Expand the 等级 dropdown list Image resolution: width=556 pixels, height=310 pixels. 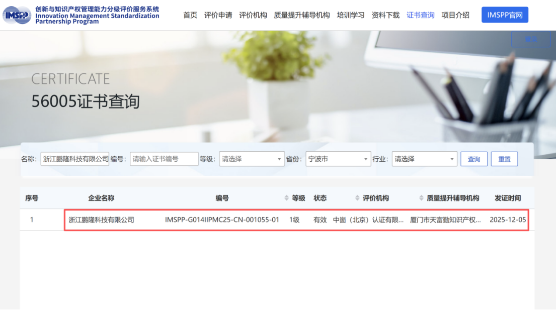point(252,159)
